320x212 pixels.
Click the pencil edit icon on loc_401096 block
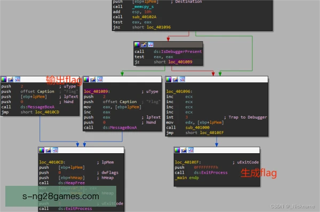pyautogui.click(x=175, y=80)
